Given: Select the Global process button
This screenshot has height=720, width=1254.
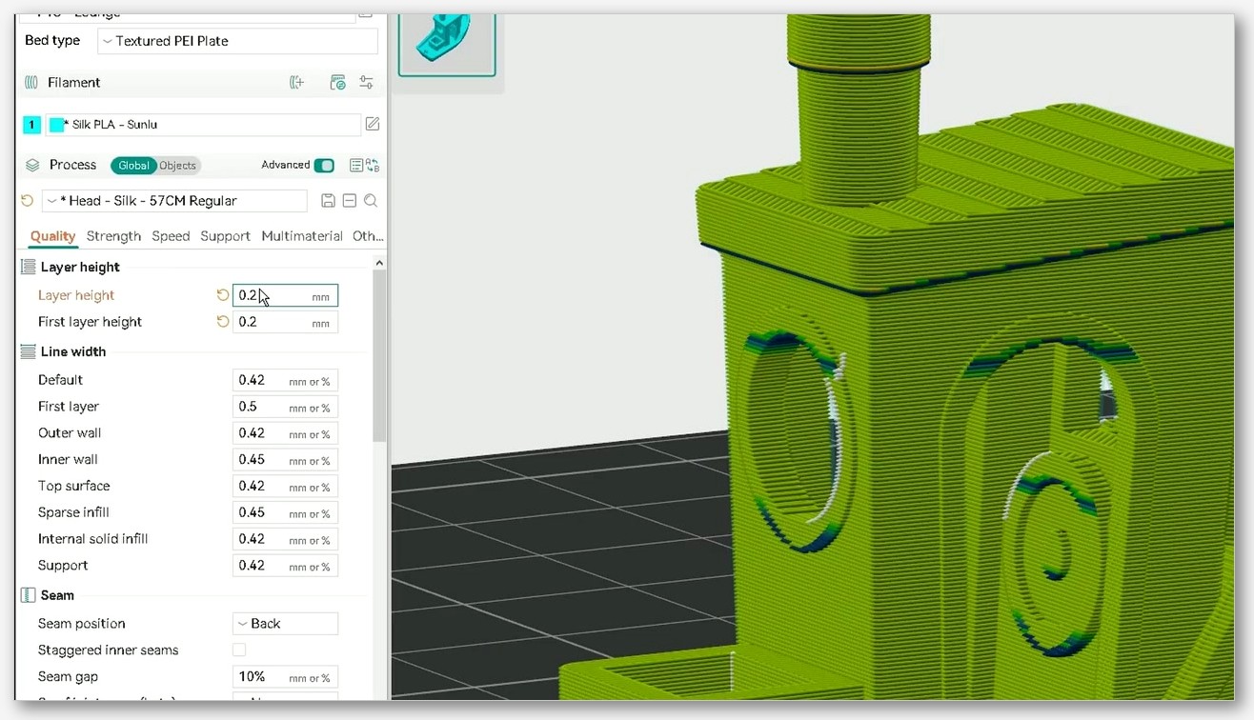Looking at the screenshot, I should 133,166.
